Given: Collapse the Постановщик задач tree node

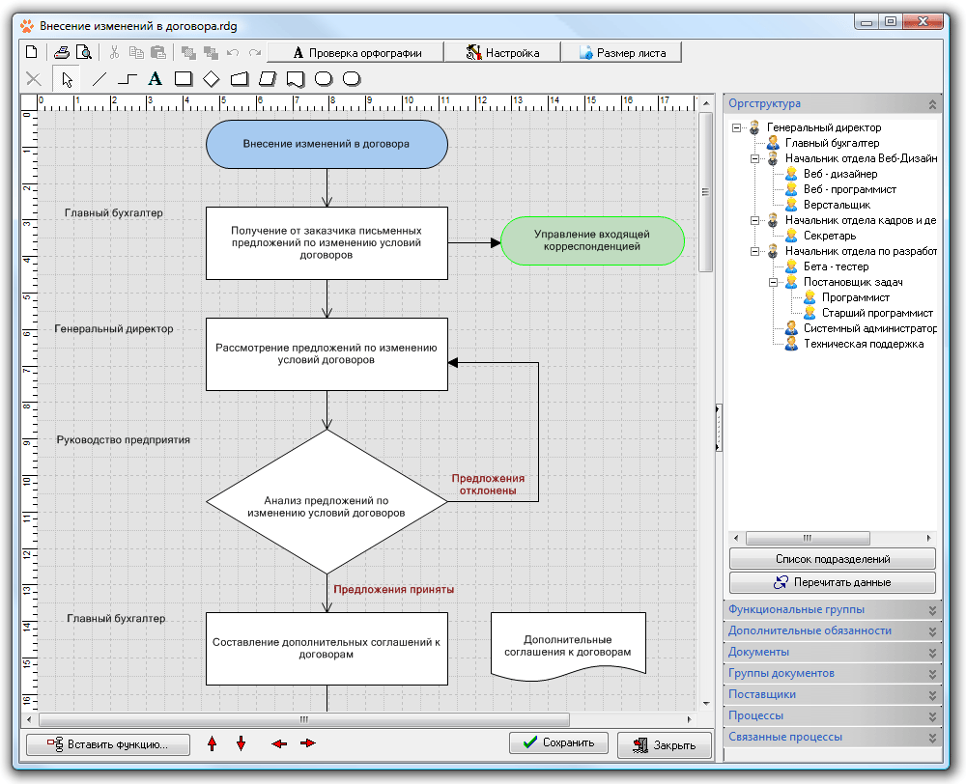Looking at the screenshot, I should coord(774,282).
